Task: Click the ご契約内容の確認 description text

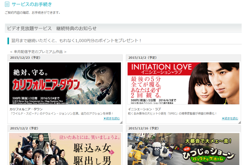Action: [32, 12]
